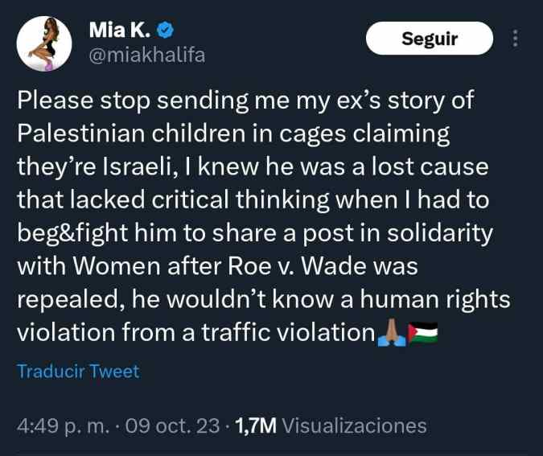Screen dimensions: 543x456
Task: Click the verified blue checkmark badge
Action: coord(166,32)
